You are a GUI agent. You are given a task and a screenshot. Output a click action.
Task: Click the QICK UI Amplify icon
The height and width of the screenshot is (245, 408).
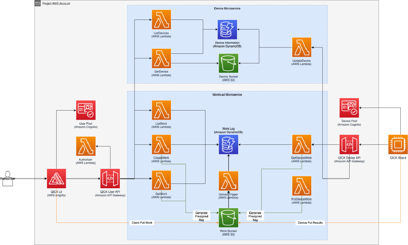click(57, 178)
